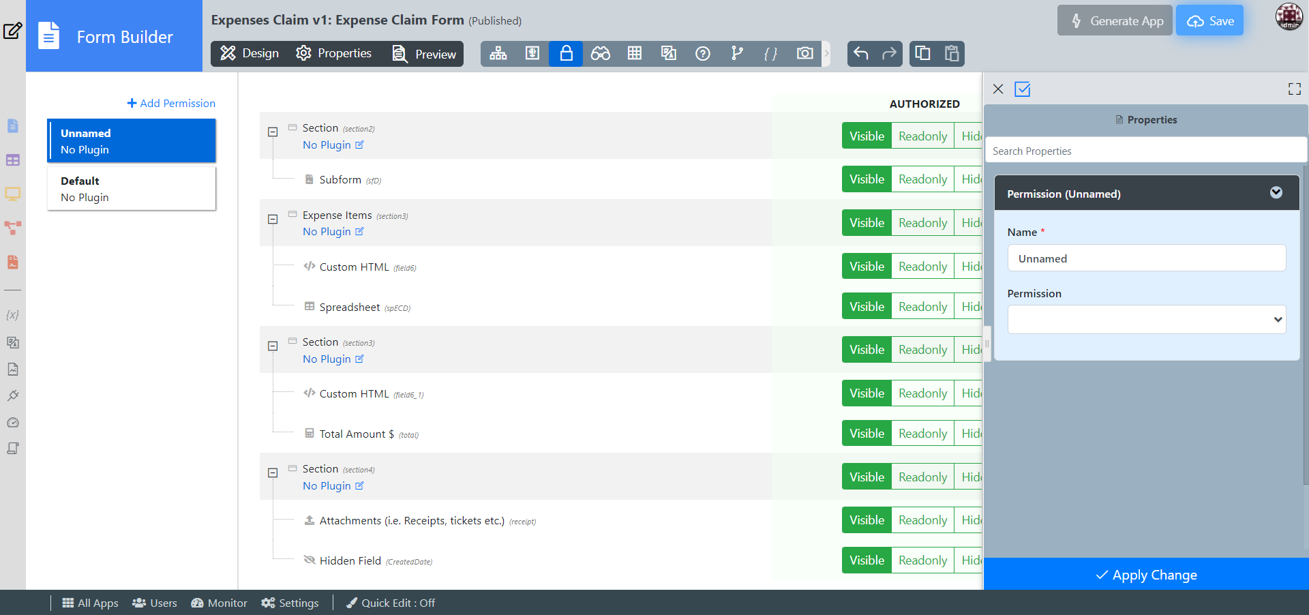Click the camera screenshot icon
This screenshot has width=1309, height=615.
(805, 54)
